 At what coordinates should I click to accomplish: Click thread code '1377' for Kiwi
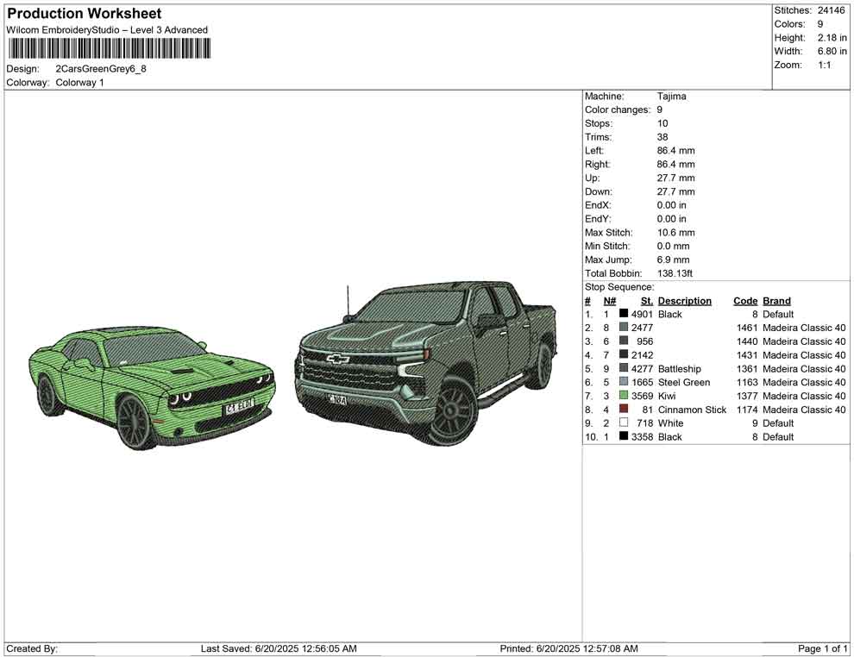pyautogui.click(x=747, y=396)
